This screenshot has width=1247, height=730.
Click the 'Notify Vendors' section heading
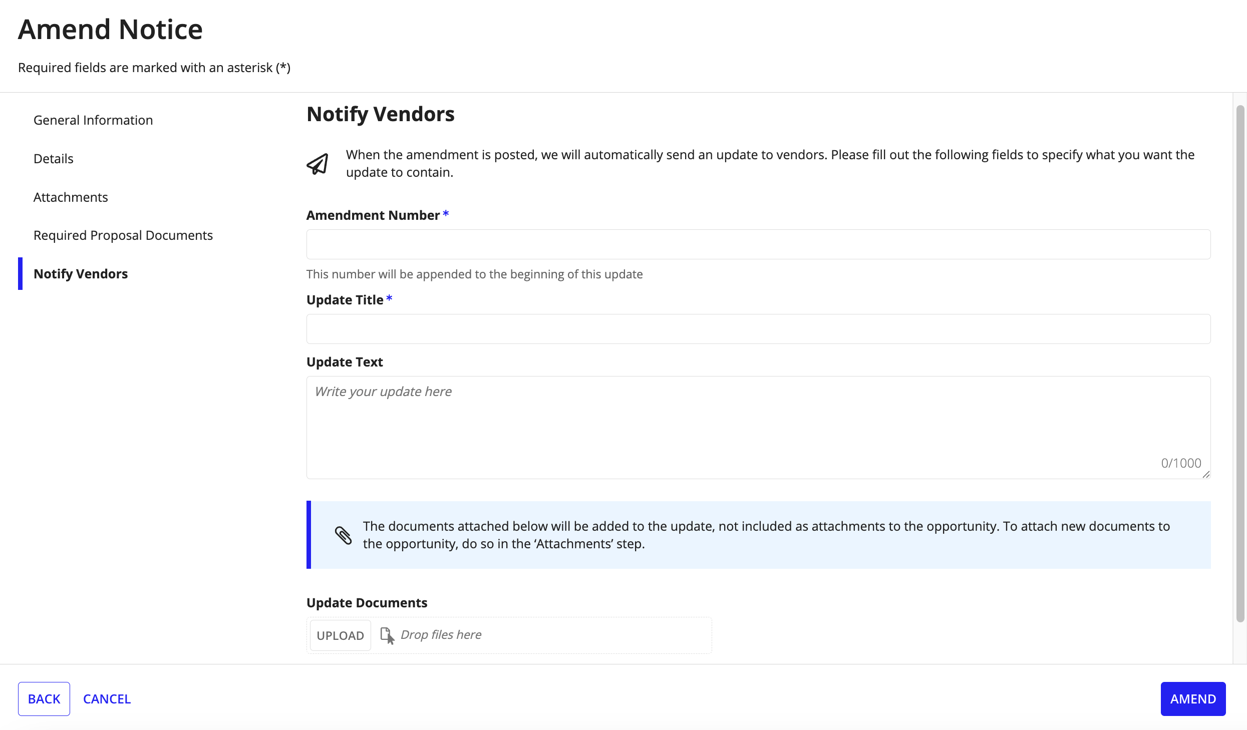tap(381, 114)
